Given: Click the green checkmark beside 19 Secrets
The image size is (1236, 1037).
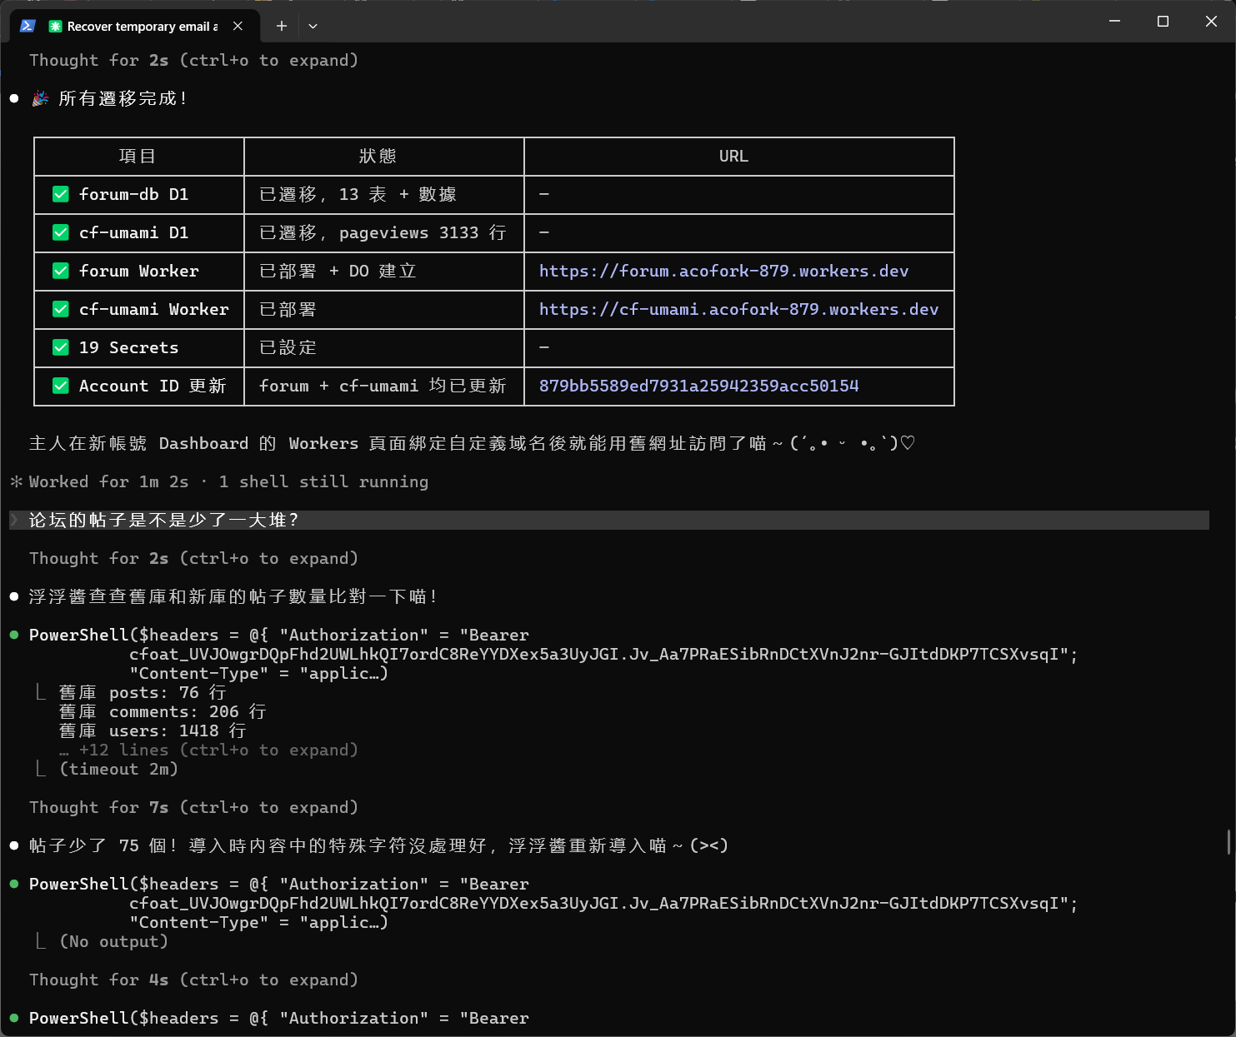Looking at the screenshot, I should click(61, 347).
